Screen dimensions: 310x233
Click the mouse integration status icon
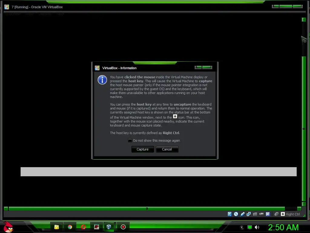tap(276, 214)
